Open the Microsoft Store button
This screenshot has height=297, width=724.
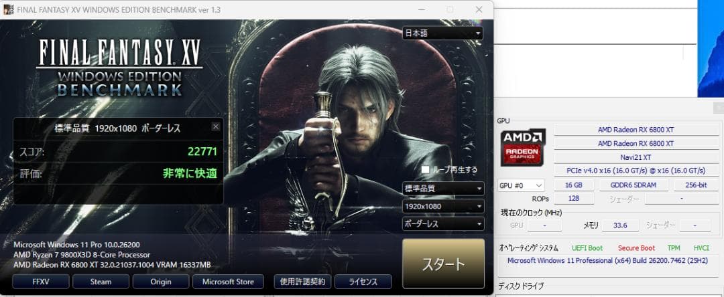(x=228, y=282)
